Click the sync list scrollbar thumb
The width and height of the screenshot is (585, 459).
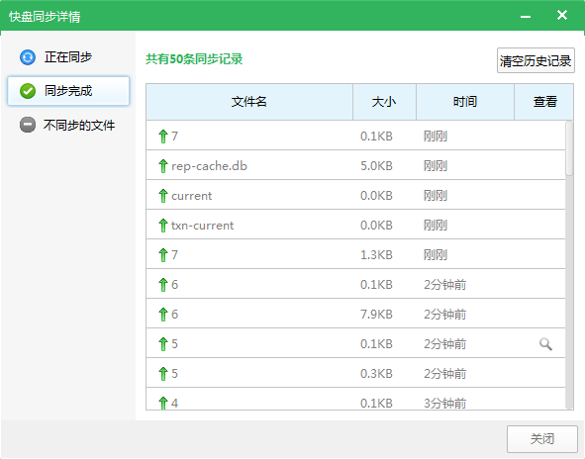(x=569, y=148)
